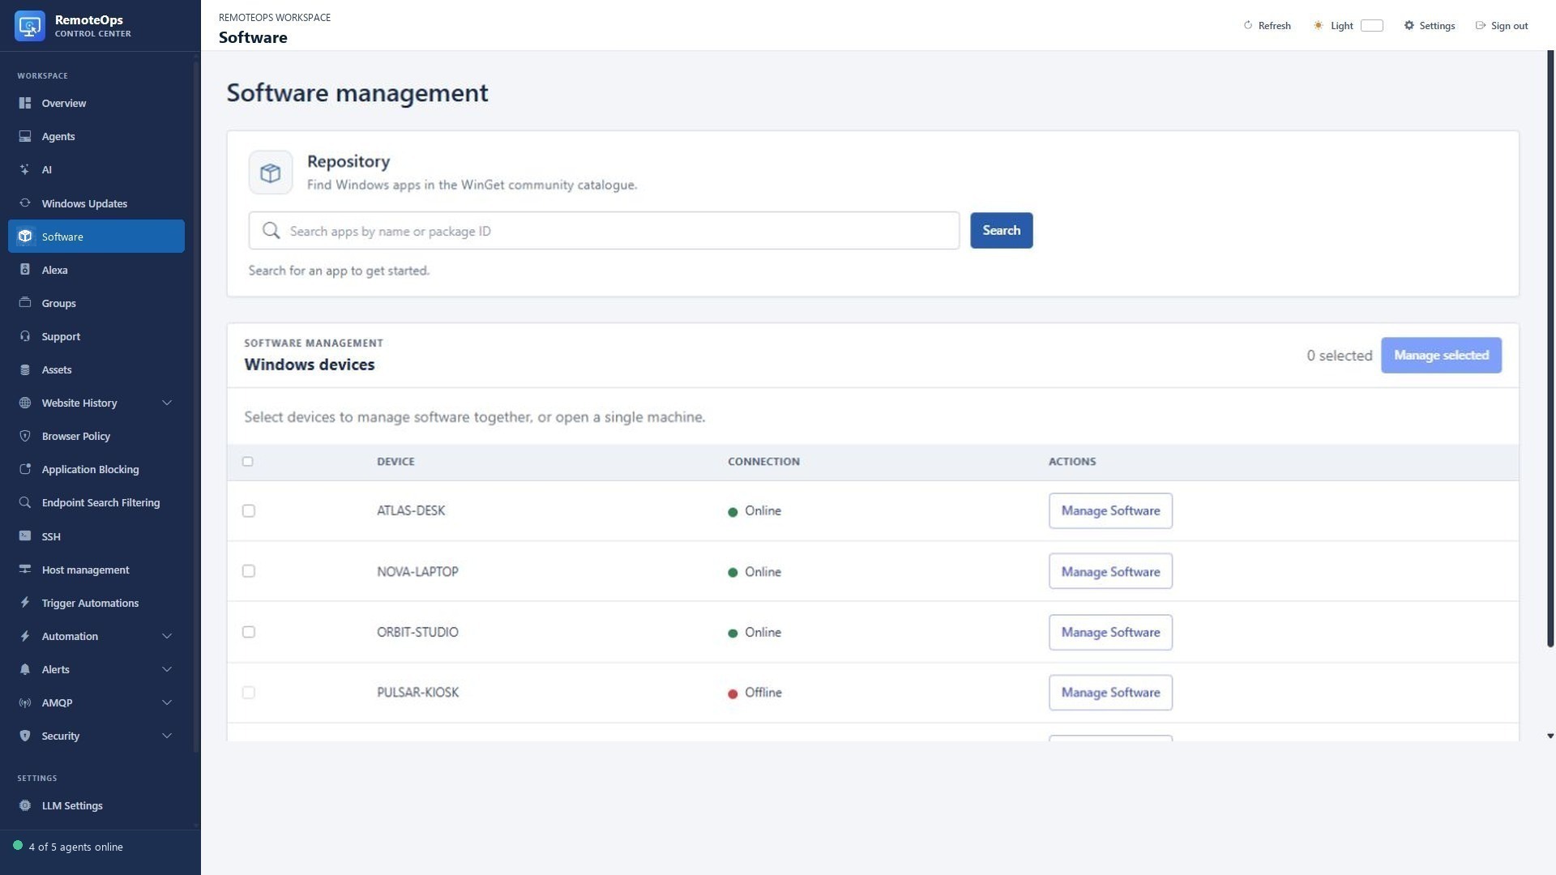
Task: Expand the Security submenu chevron
Action: (x=167, y=736)
